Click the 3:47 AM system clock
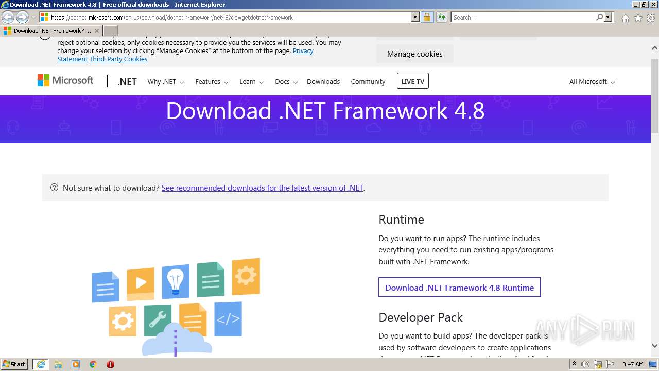Screen dimensions: 659x371 pos(633,364)
